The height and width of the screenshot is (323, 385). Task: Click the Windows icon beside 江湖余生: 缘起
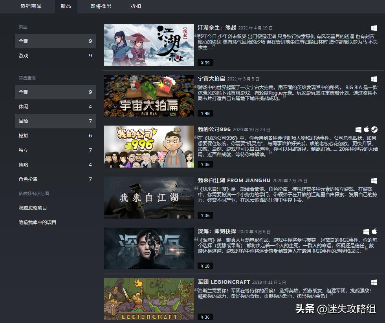374,27
